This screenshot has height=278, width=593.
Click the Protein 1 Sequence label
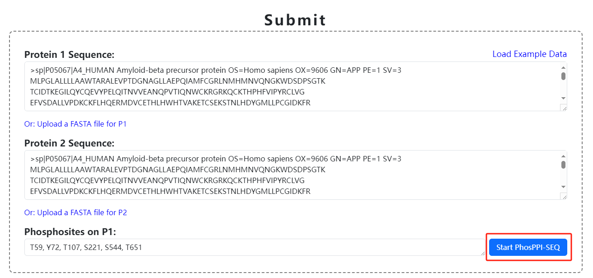pos(70,55)
